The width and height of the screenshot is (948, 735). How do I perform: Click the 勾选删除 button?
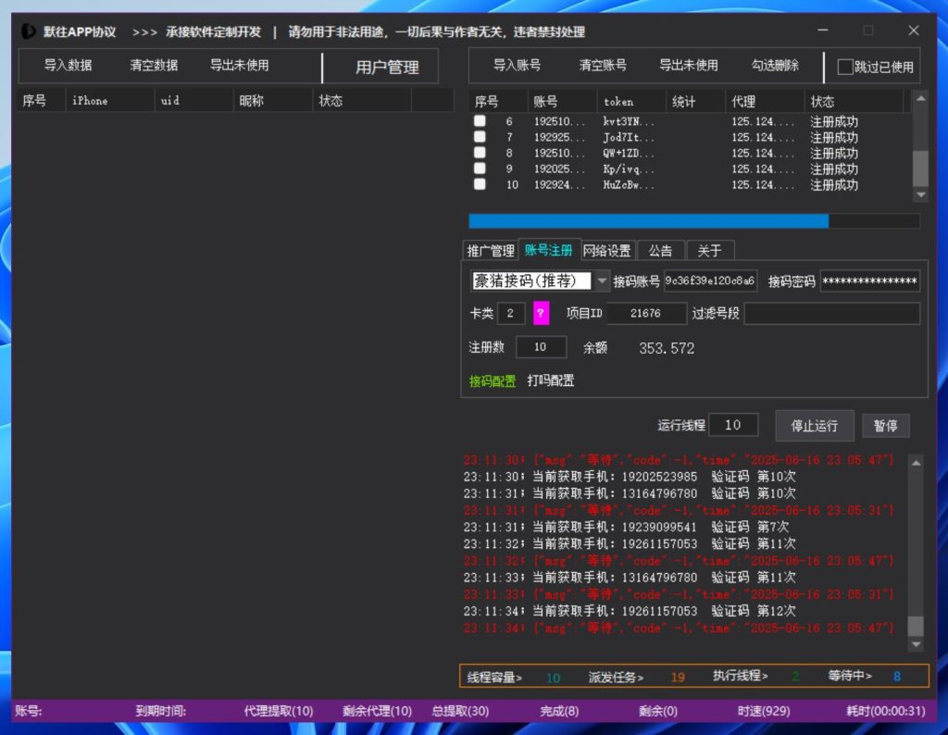pyautogui.click(x=775, y=66)
